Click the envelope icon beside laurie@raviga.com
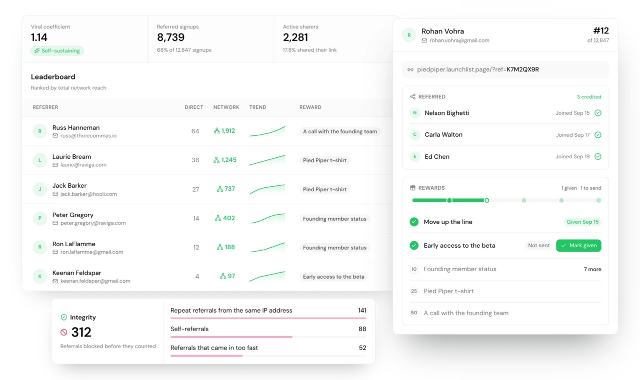This screenshot has width=640, height=380. click(x=55, y=165)
